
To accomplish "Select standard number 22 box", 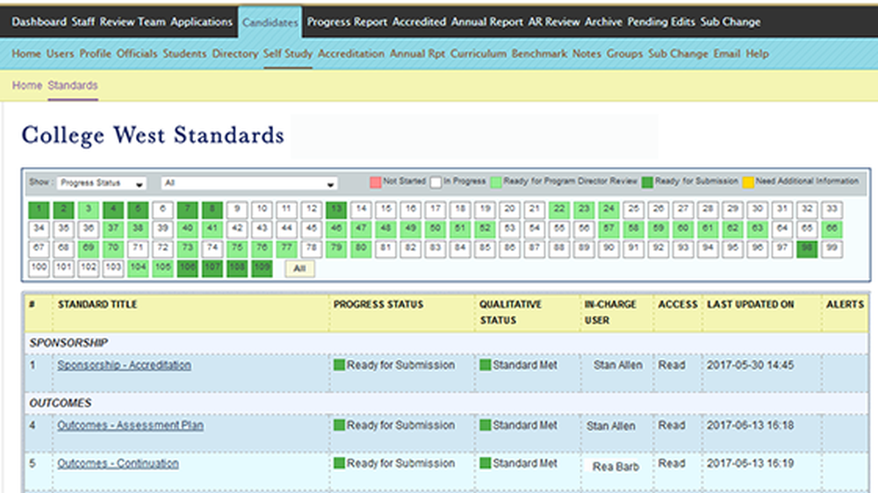I will coord(558,210).
